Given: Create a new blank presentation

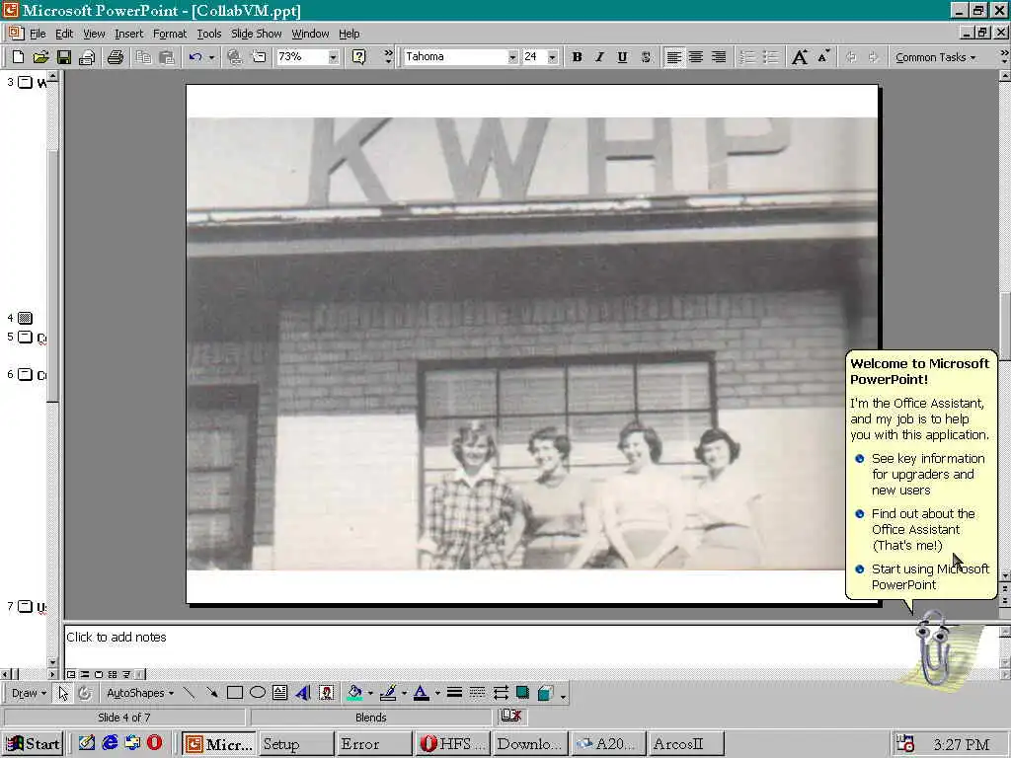Looking at the screenshot, I should [x=18, y=57].
